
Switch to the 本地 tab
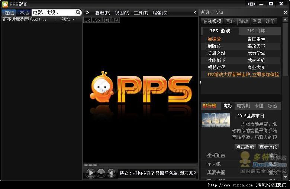pos(24,13)
